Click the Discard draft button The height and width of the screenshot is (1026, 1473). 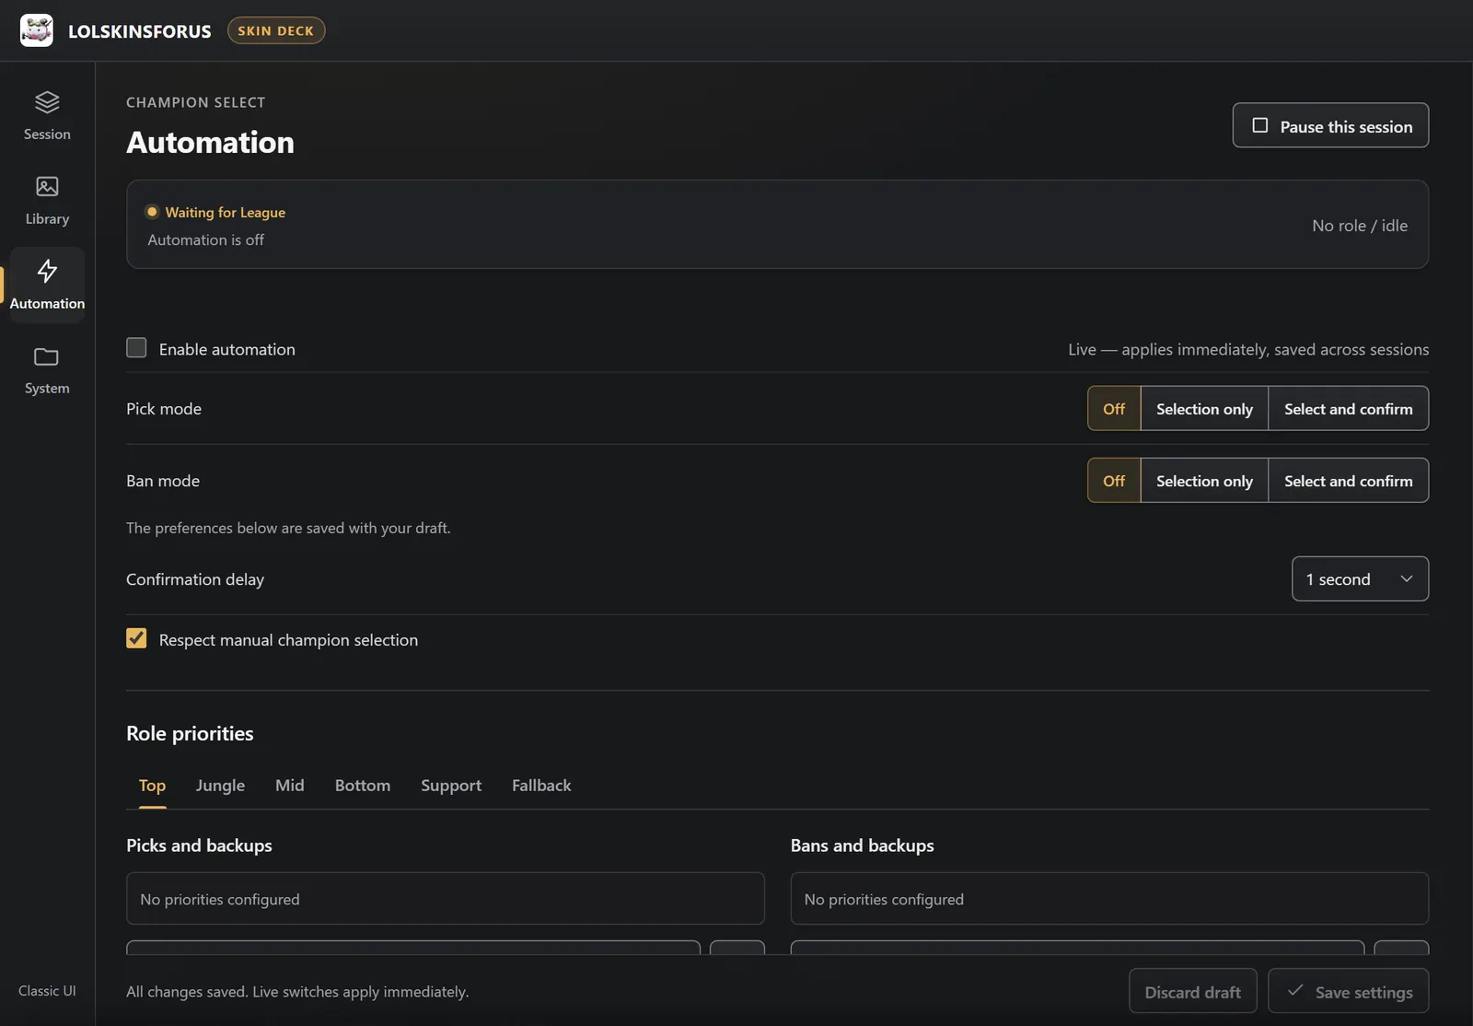pyautogui.click(x=1192, y=991)
